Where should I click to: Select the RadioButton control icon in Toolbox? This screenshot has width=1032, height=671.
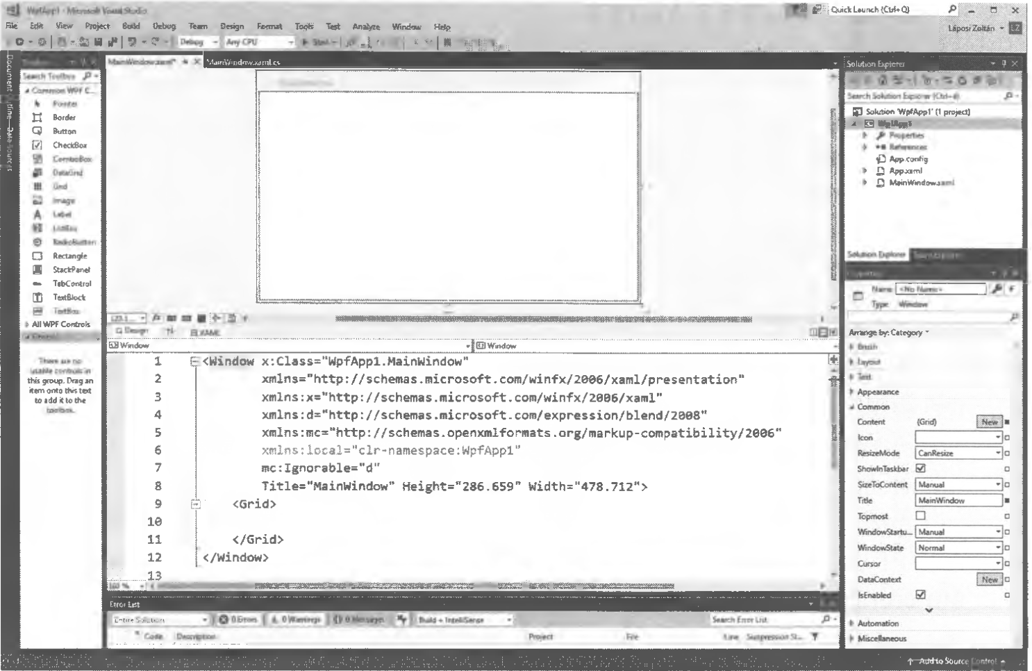[x=38, y=242]
